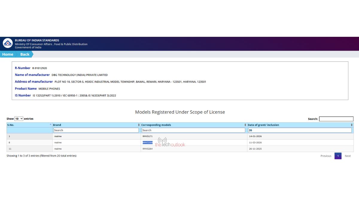Focus the table Search box

[x=336, y=119]
